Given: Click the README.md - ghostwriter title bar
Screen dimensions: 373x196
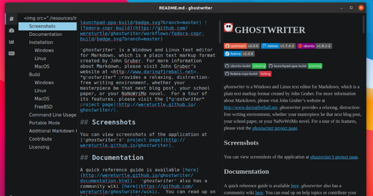Looking at the screenshot, I should click(185, 8).
